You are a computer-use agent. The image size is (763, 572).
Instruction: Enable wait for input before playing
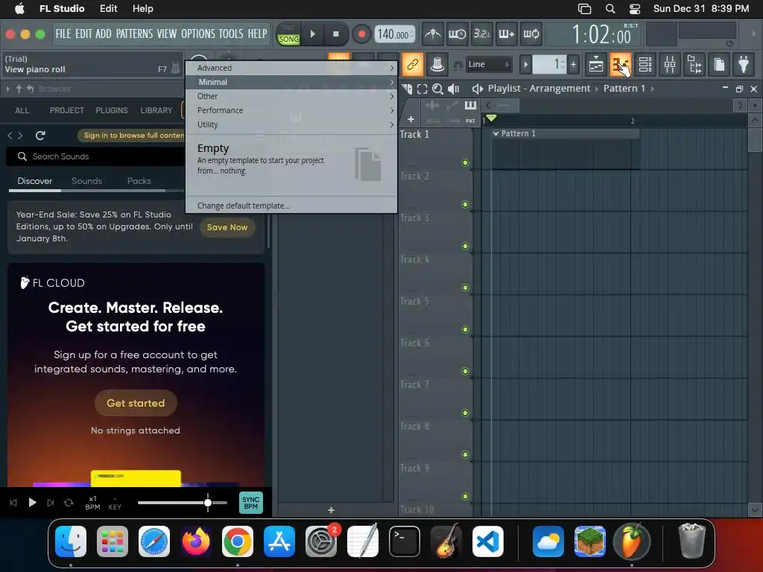pyautogui.click(x=457, y=34)
